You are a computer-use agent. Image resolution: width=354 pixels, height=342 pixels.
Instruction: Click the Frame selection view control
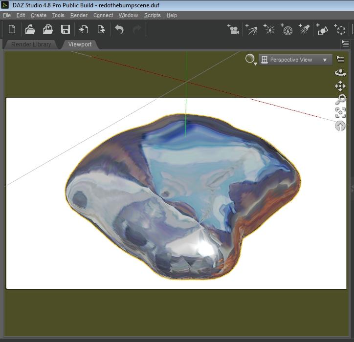click(340, 112)
